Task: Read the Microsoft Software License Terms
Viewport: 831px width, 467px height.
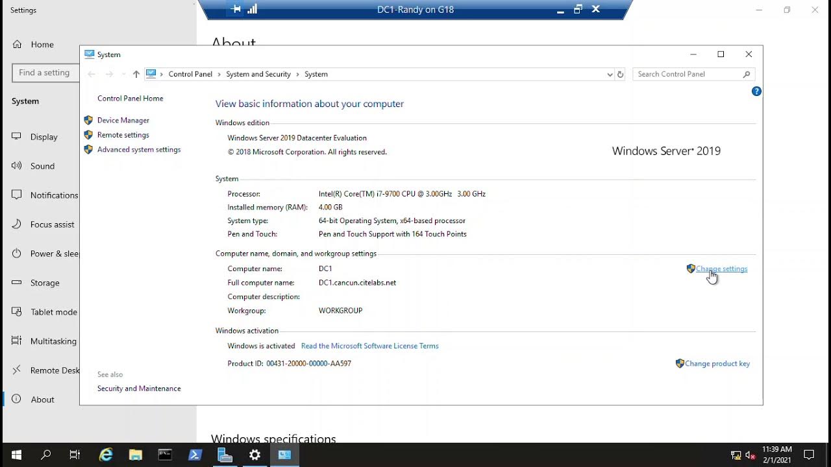Action: [369, 346]
